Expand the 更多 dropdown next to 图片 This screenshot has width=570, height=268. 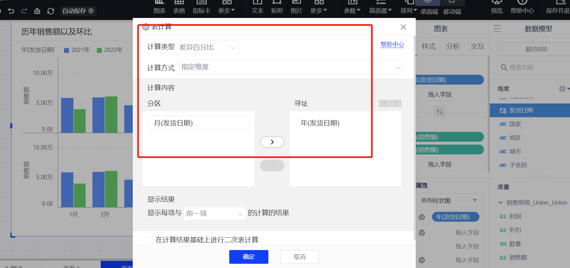(x=319, y=7)
